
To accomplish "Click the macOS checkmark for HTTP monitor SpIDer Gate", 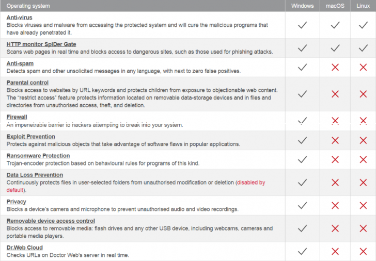I will coord(335,48).
